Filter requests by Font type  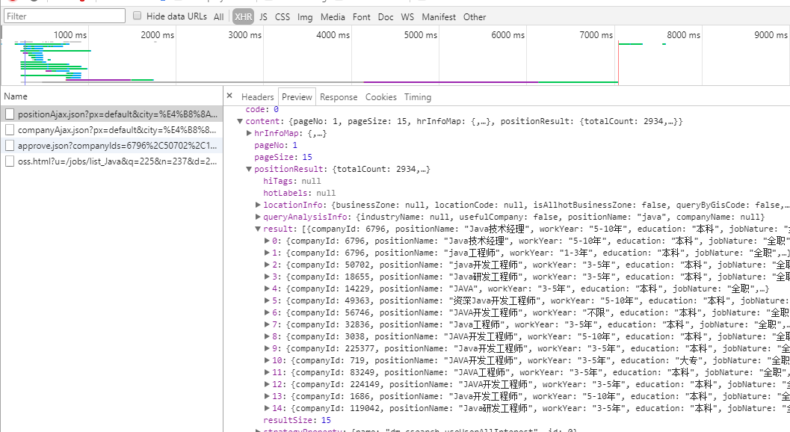(x=361, y=16)
